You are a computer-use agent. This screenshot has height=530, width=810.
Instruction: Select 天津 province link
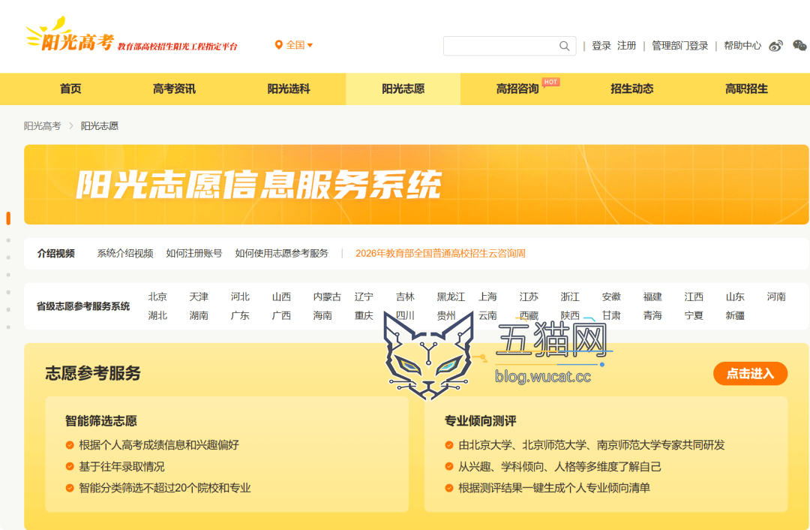tap(199, 297)
